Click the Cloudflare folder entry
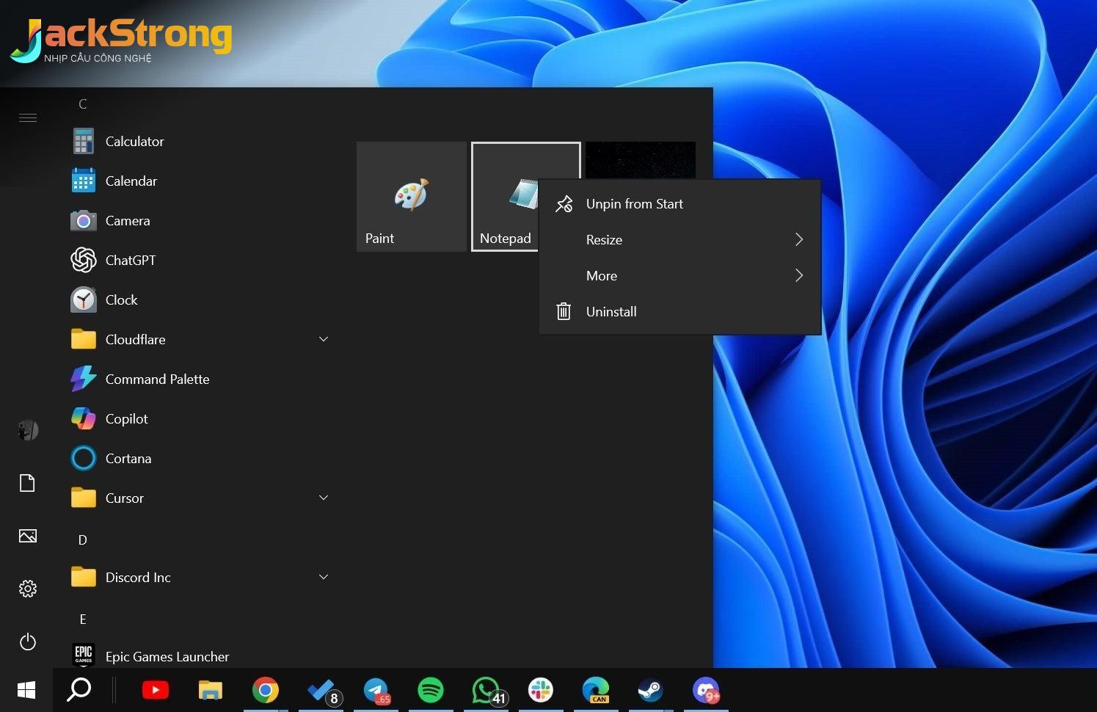1097x712 pixels. pyautogui.click(x=198, y=339)
